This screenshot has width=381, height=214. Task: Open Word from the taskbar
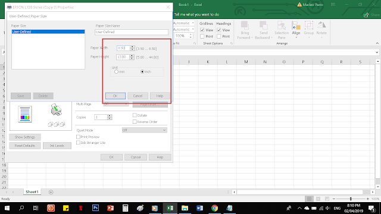coord(199,208)
